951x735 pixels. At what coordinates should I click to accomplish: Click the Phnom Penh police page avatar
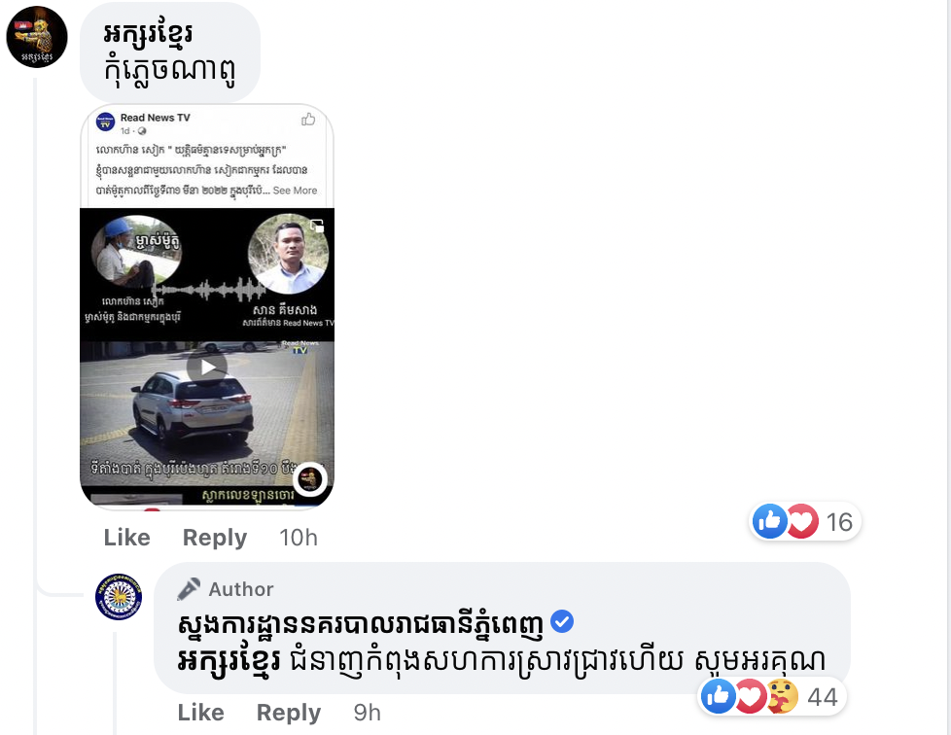(x=119, y=597)
